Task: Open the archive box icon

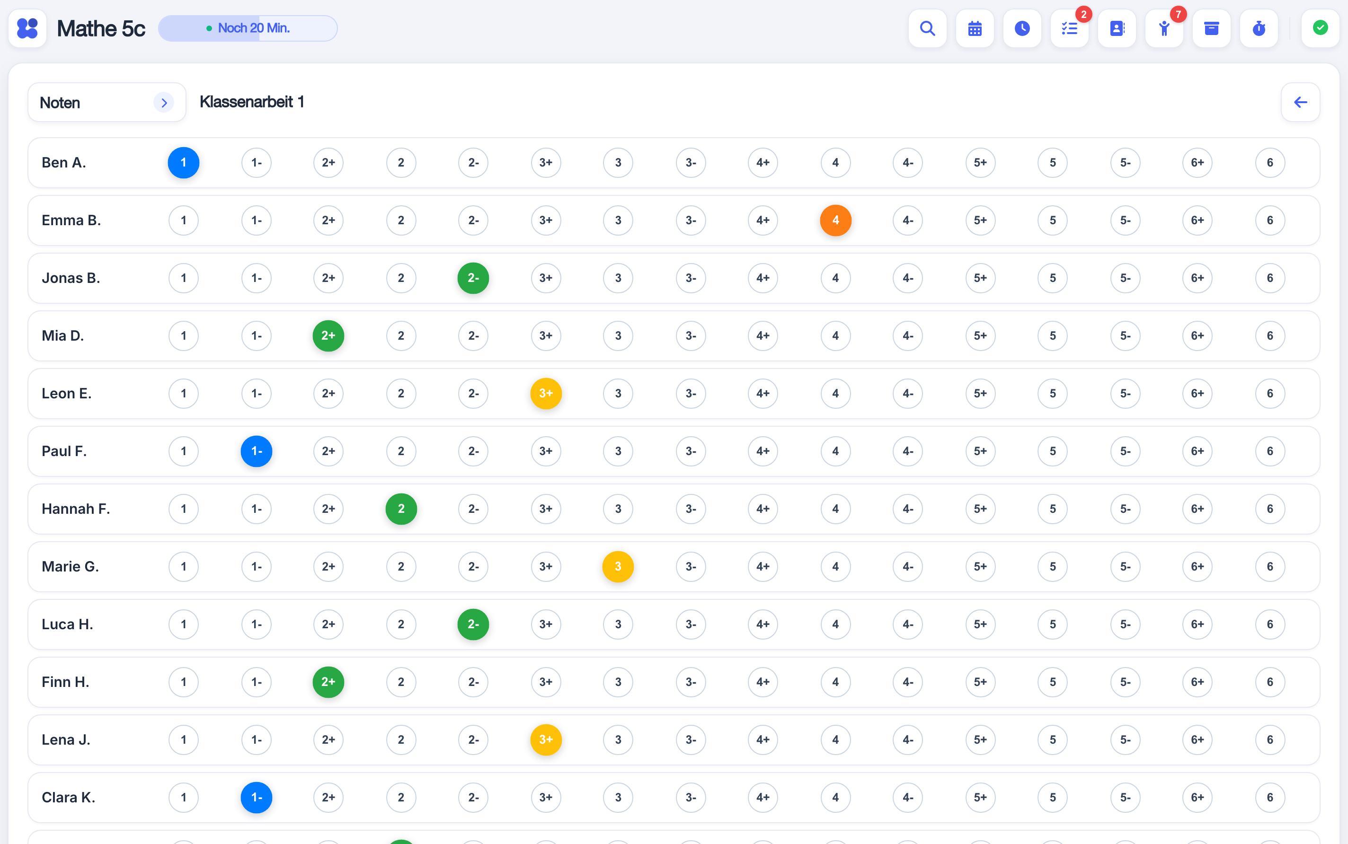Action: [1211, 28]
